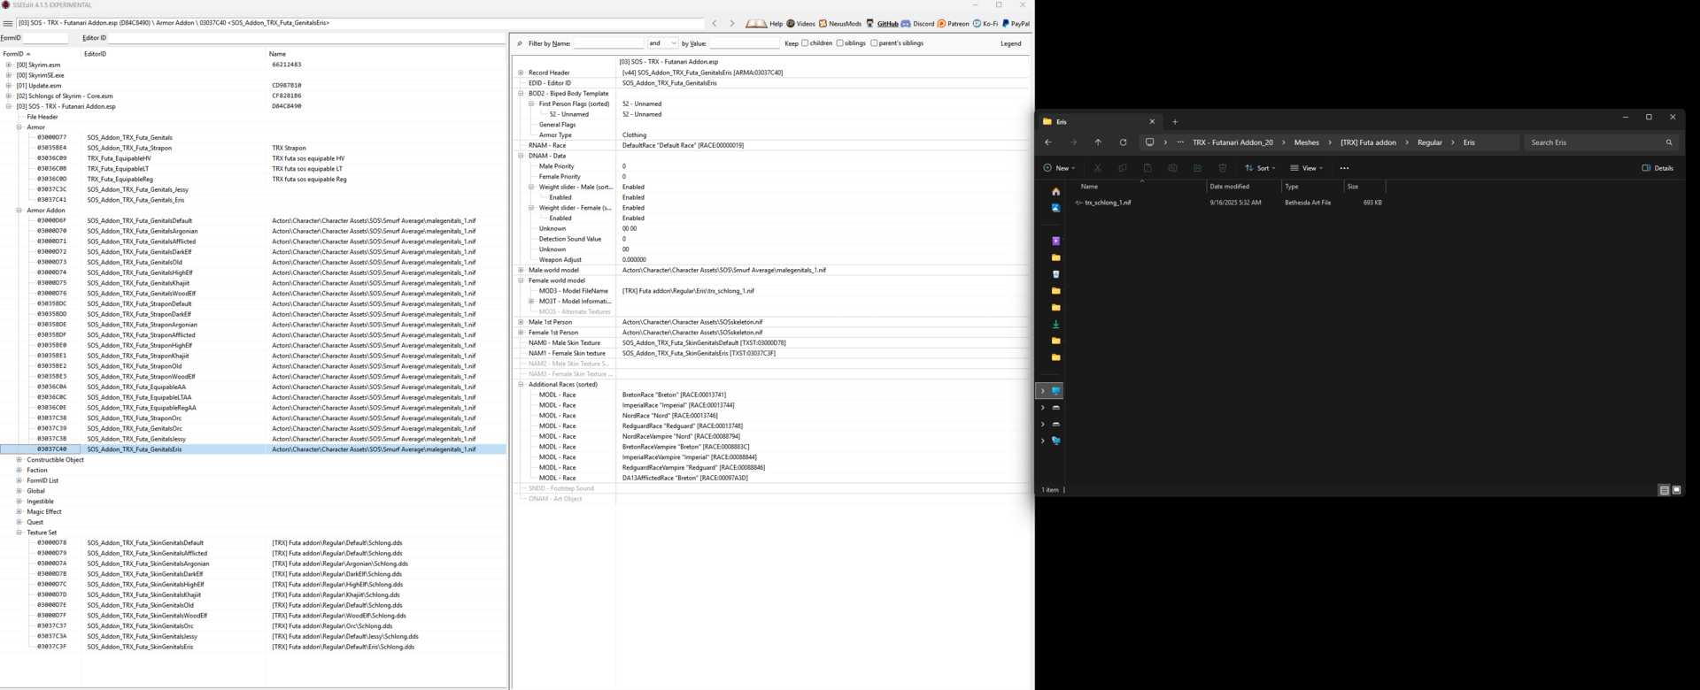Open the SSEEdit hamburger menu icon
The image size is (1700, 690).
tap(8, 24)
